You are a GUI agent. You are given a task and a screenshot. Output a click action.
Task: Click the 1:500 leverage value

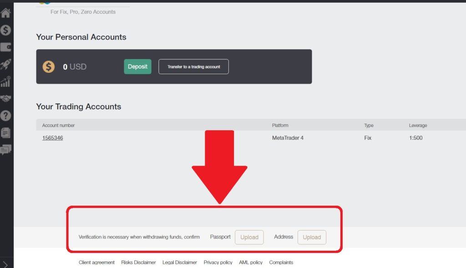click(x=416, y=138)
